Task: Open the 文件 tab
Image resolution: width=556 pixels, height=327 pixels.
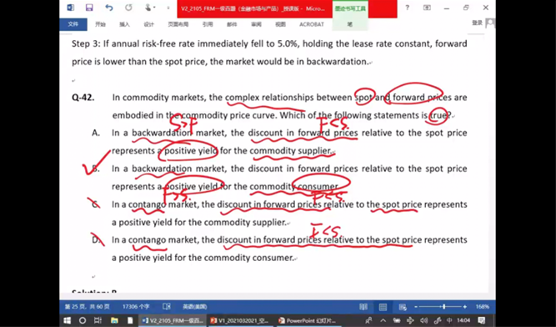Action: [x=73, y=24]
